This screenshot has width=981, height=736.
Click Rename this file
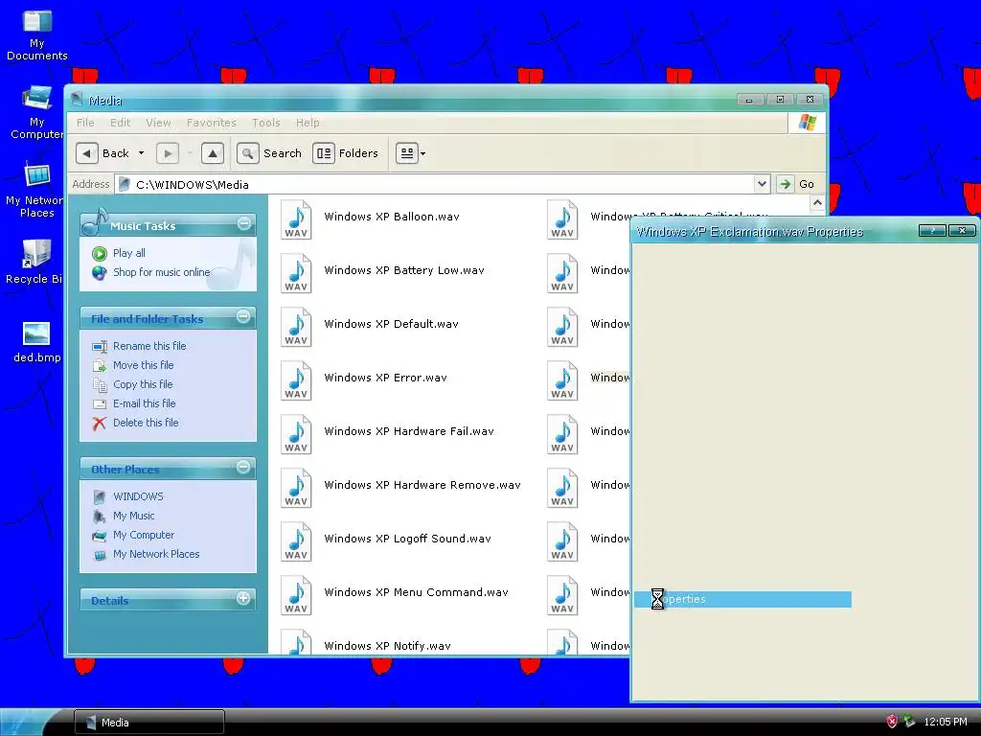tap(149, 346)
